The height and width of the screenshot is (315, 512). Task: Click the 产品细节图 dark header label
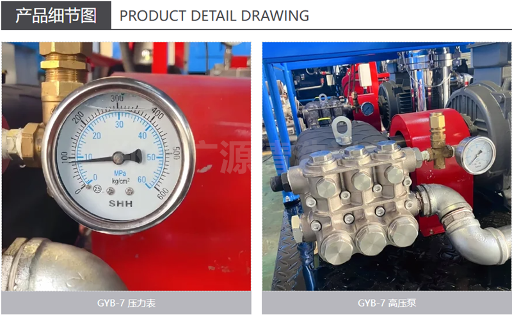click(56, 15)
